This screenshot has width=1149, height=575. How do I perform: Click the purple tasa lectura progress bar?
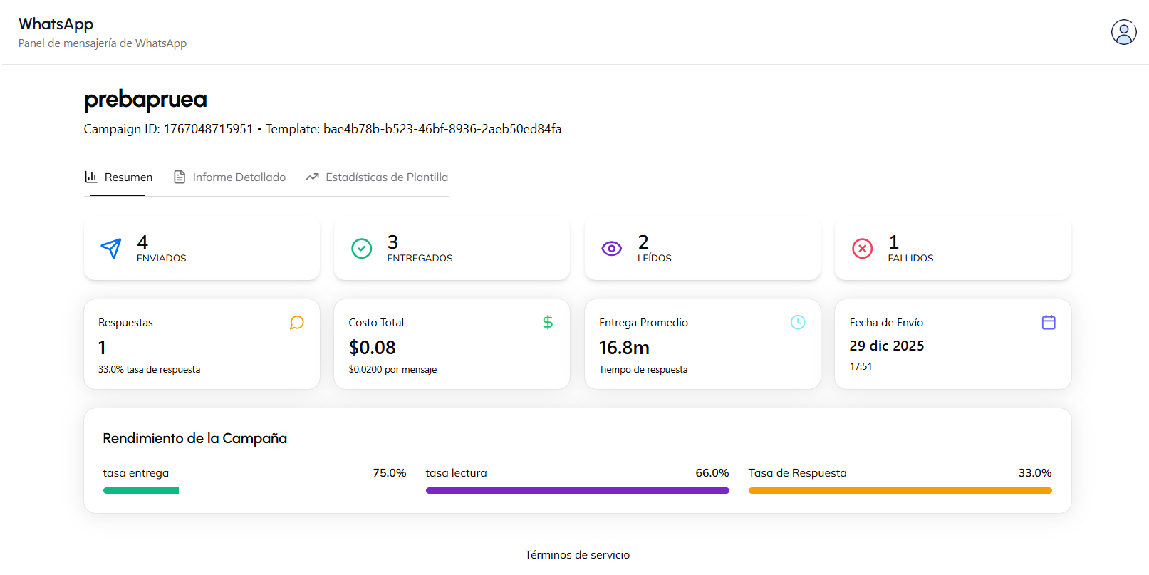[577, 490]
